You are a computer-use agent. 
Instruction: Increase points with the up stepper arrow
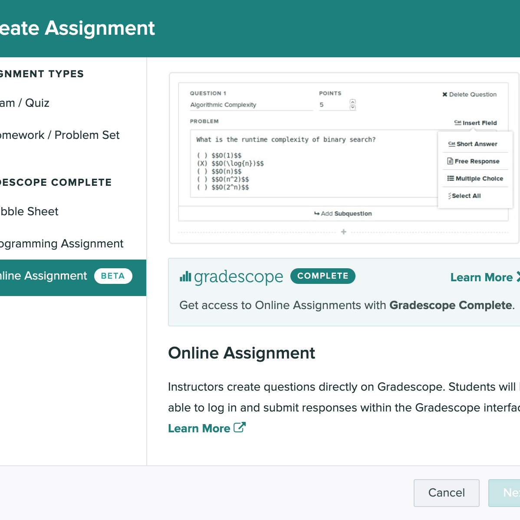(x=353, y=102)
